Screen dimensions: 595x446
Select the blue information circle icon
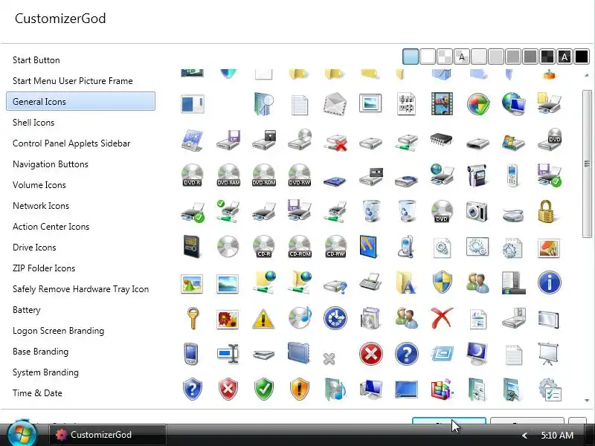click(x=549, y=282)
